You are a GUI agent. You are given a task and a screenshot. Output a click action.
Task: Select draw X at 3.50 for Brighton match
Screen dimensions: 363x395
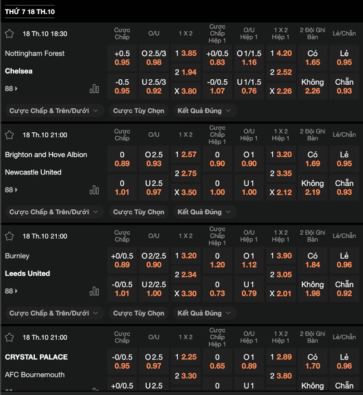pyautogui.click(x=186, y=192)
